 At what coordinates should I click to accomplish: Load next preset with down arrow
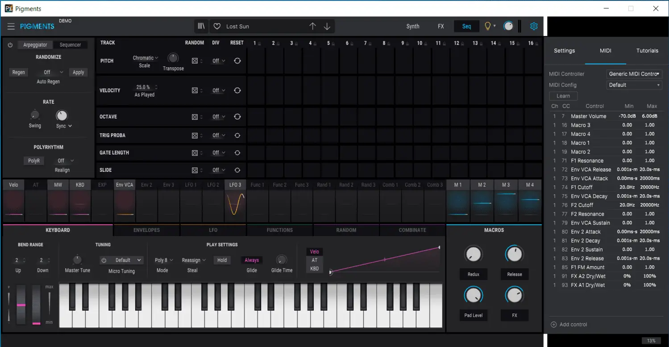tap(327, 26)
